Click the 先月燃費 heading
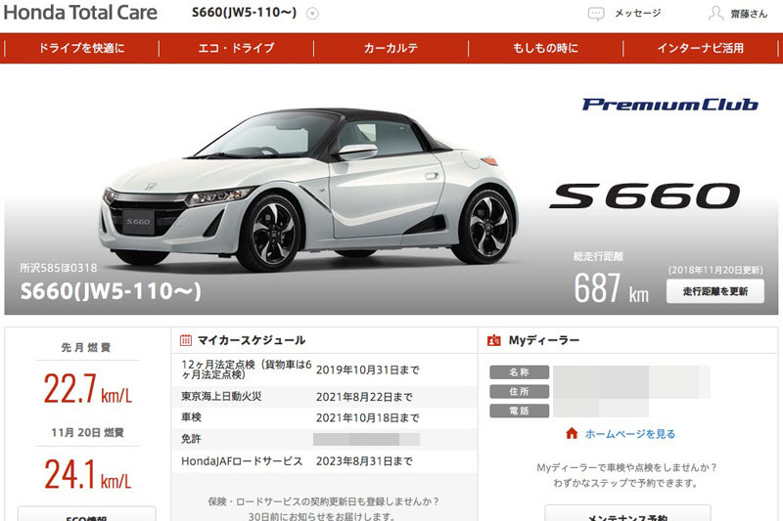783x521 pixels. click(86, 348)
